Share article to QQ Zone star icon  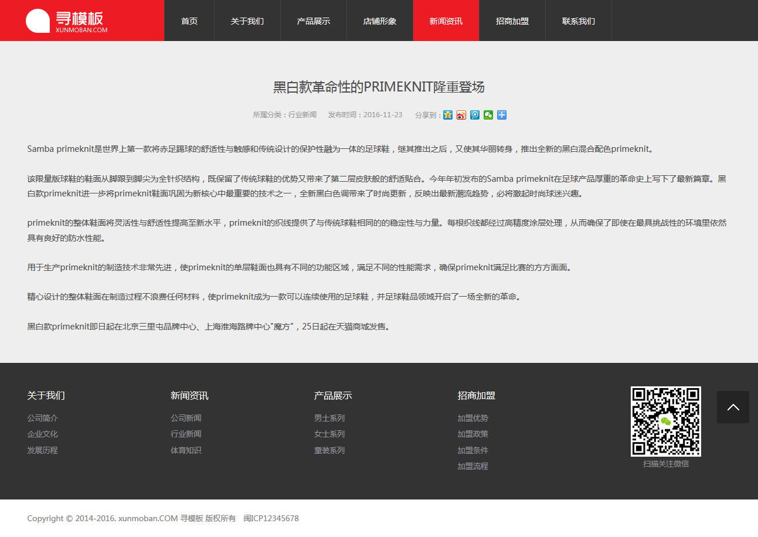point(448,115)
